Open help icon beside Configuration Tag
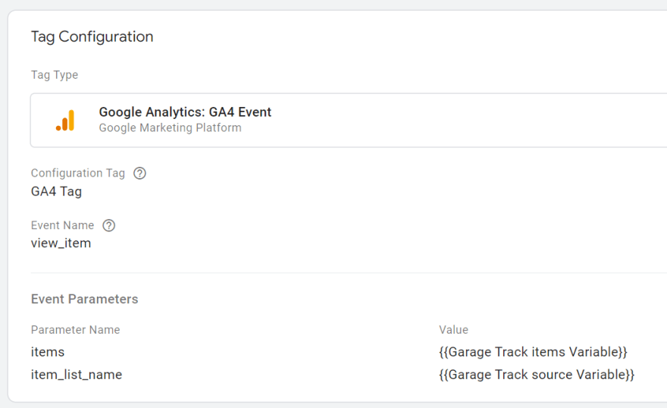The width and height of the screenshot is (667, 408). [x=139, y=173]
